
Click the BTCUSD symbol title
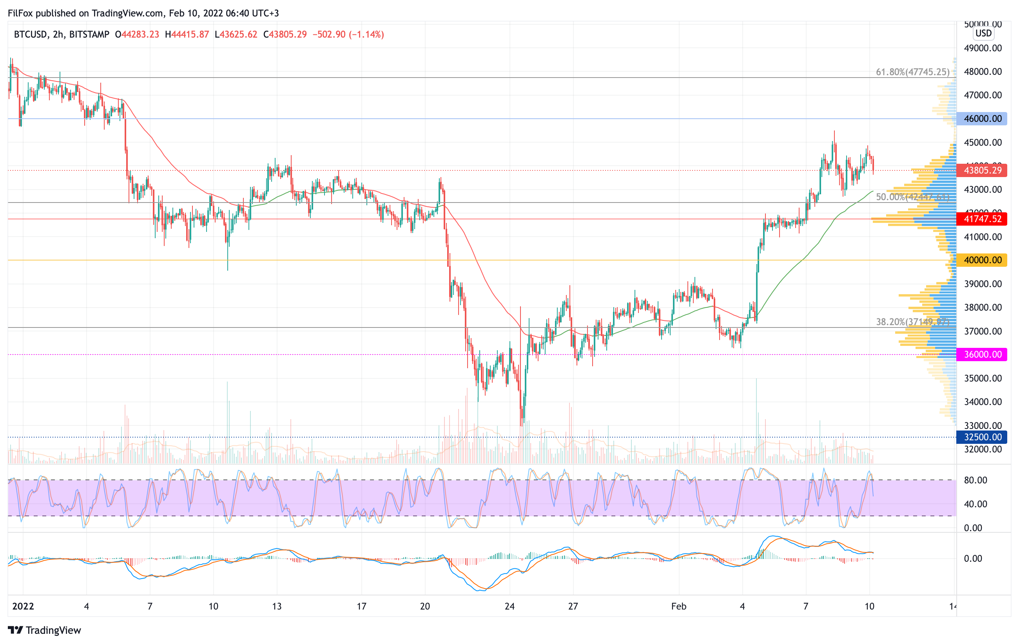click(x=30, y=34)
